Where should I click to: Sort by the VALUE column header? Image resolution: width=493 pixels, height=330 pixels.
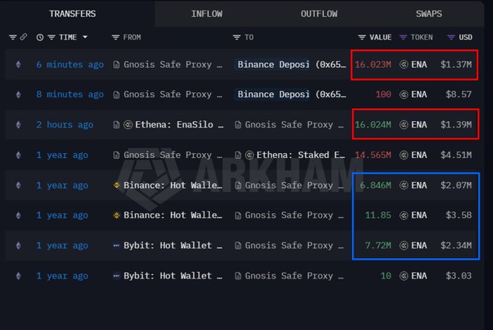[381, 37]
